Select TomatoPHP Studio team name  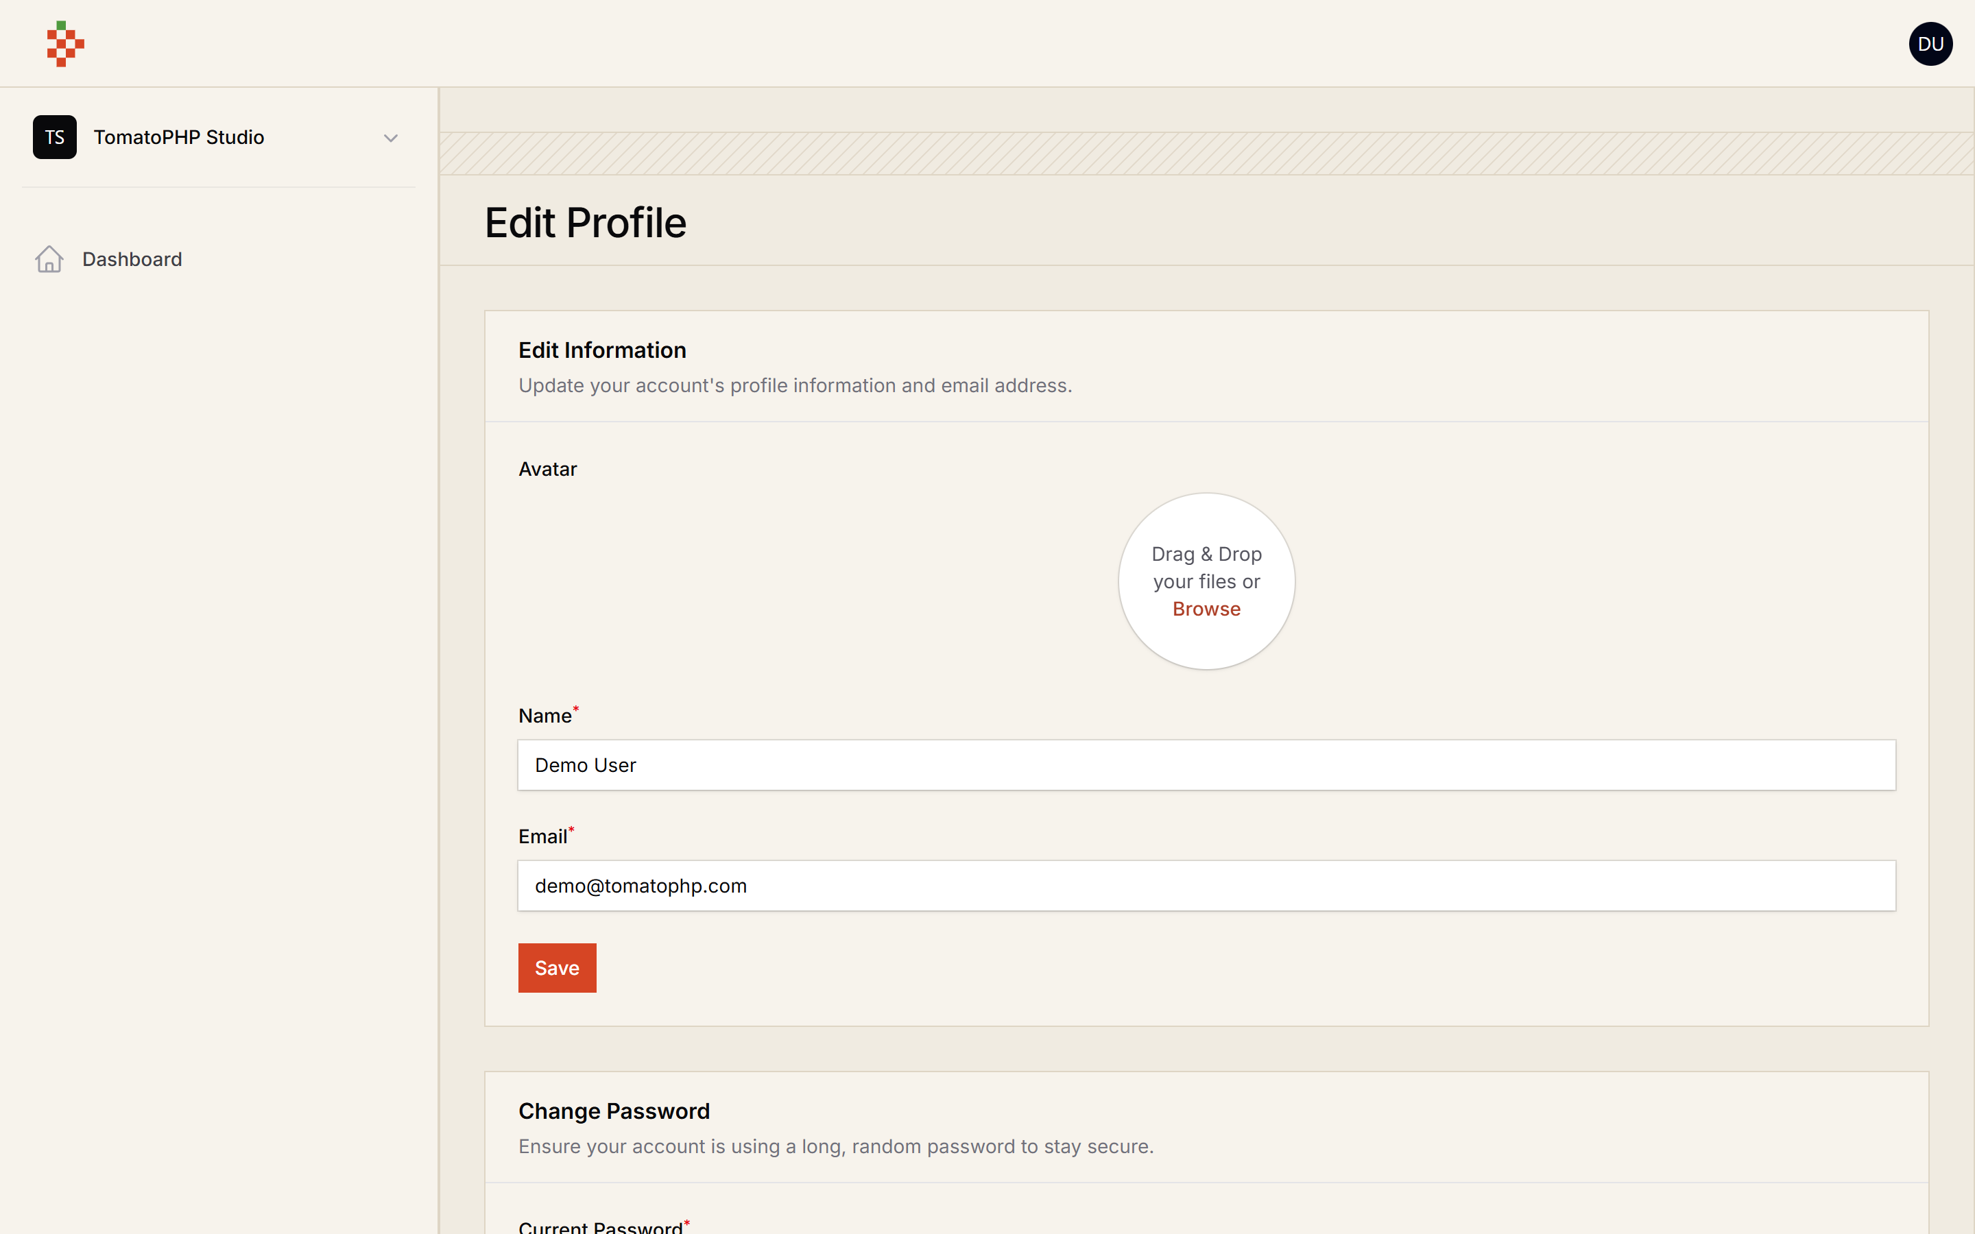point(179,137)
